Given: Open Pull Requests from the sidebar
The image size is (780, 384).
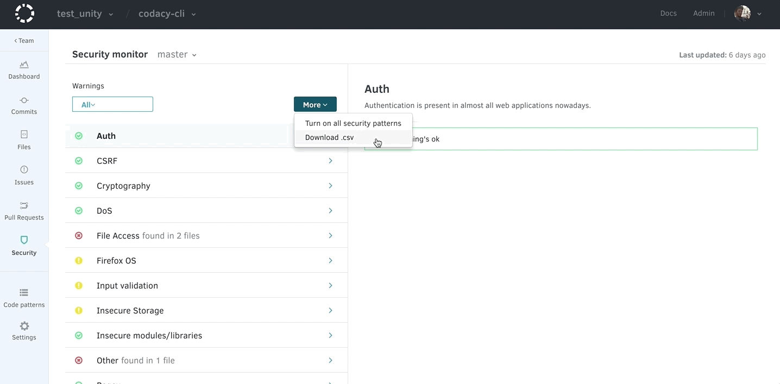Looking at the screenshot, I should coord(24,206).
